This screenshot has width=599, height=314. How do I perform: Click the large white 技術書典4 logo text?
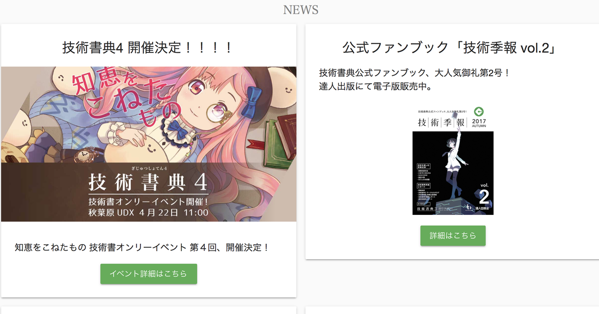[x=148, y=183]
